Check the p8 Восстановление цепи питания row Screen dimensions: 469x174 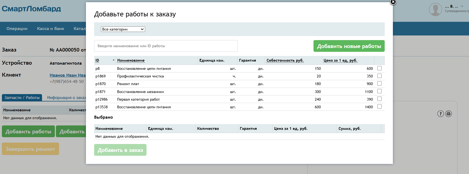(x=380, y=68)
